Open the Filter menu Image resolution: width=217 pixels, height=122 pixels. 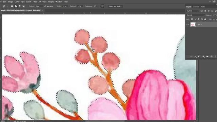click(x=35, y=2)
